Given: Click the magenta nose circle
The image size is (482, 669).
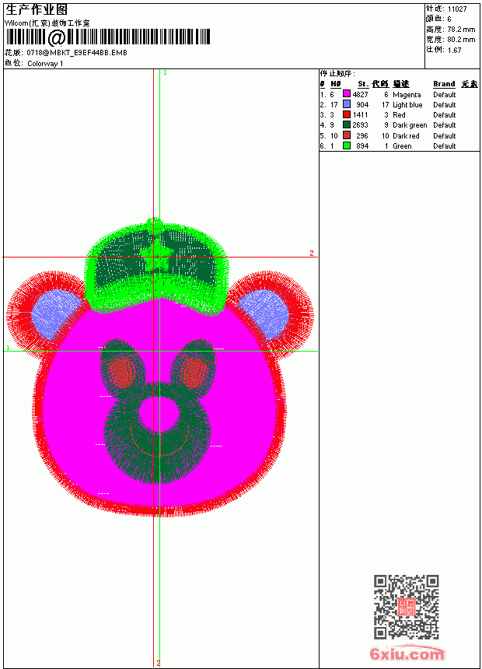Looking at the screenshot, I should tap(159, 414).
